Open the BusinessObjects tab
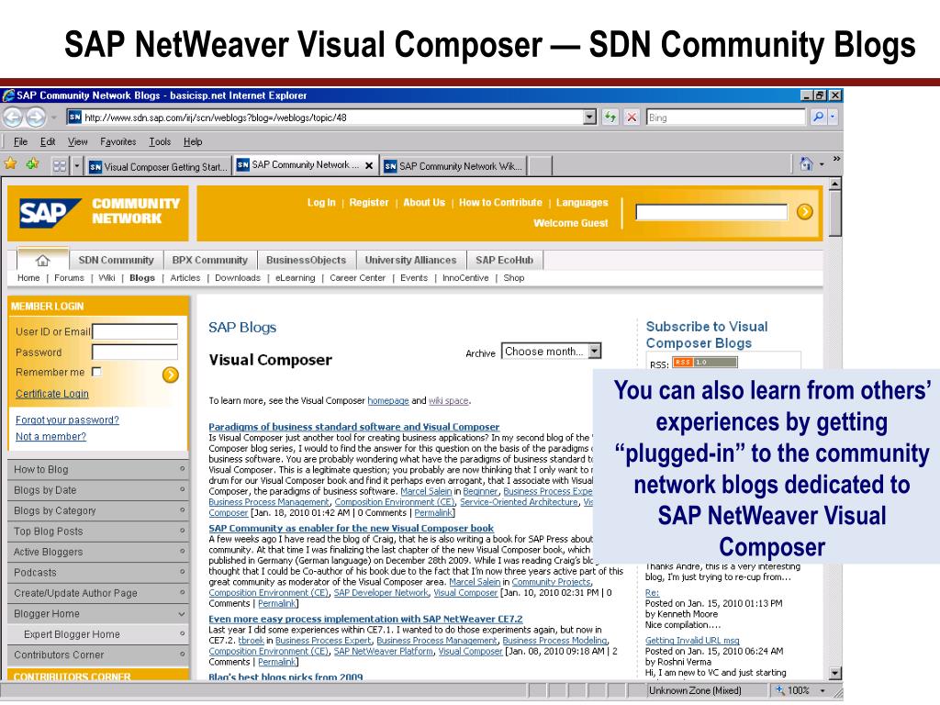940x705 pixels. 306,260
